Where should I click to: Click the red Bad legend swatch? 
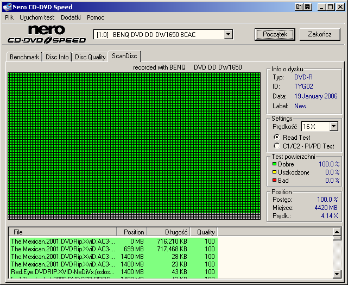(274, 180)
